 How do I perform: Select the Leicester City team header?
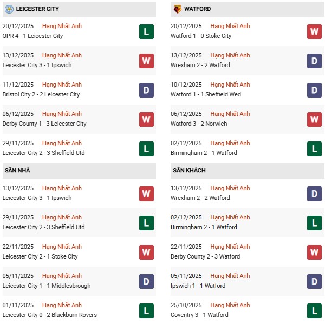click(38, 9)
